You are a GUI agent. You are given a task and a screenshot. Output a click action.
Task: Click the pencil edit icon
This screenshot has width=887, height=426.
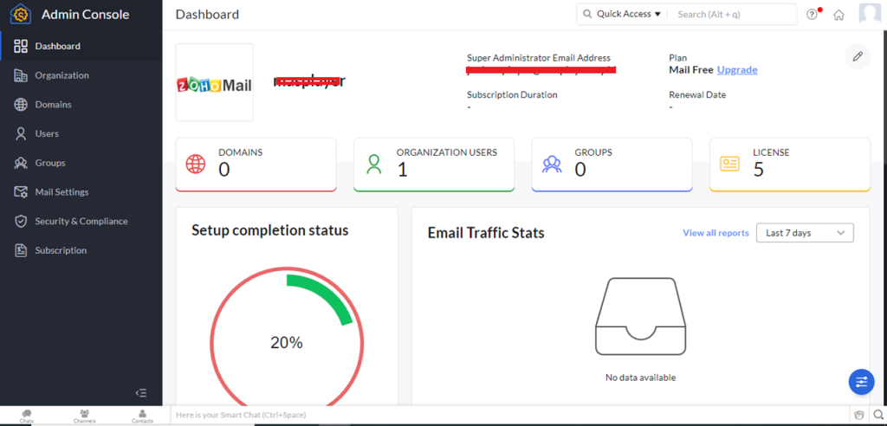pyautogui.click(x=858, y=56)
